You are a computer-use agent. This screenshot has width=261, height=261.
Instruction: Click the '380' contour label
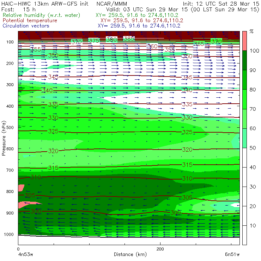pyautogui.click(x=111, y=40)
